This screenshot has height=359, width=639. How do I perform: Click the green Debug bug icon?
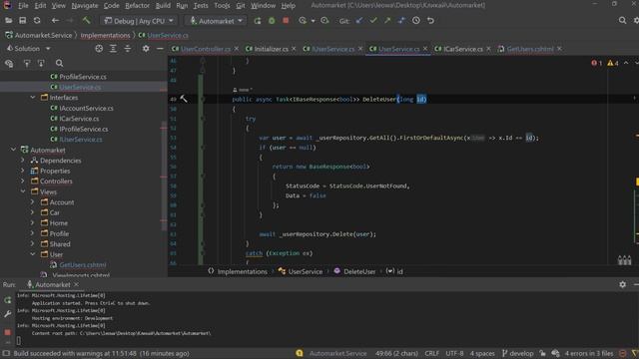pyautogui.click(x=272, y=20)
